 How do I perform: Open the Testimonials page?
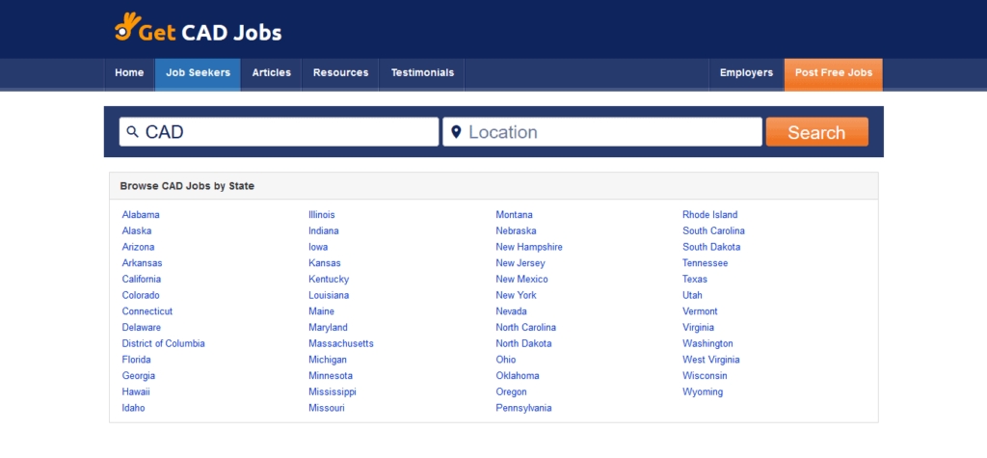coord(422,73)
